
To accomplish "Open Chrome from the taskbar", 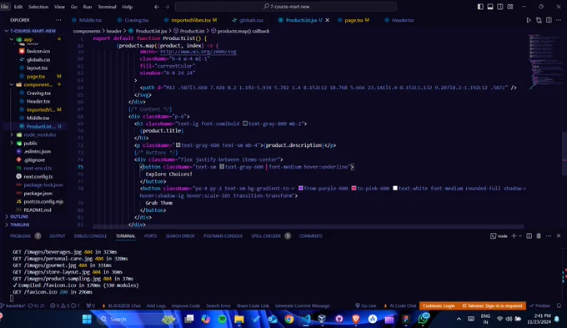I will 289,319.
